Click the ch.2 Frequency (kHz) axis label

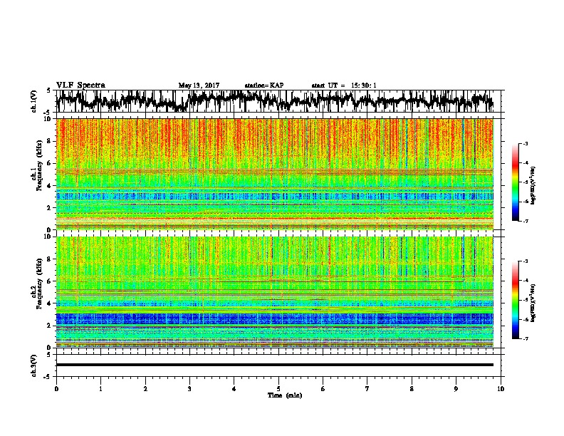[36, 284]
